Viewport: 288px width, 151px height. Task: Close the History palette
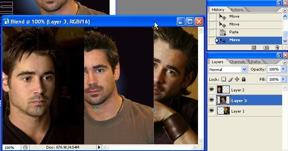click(285, 3)
